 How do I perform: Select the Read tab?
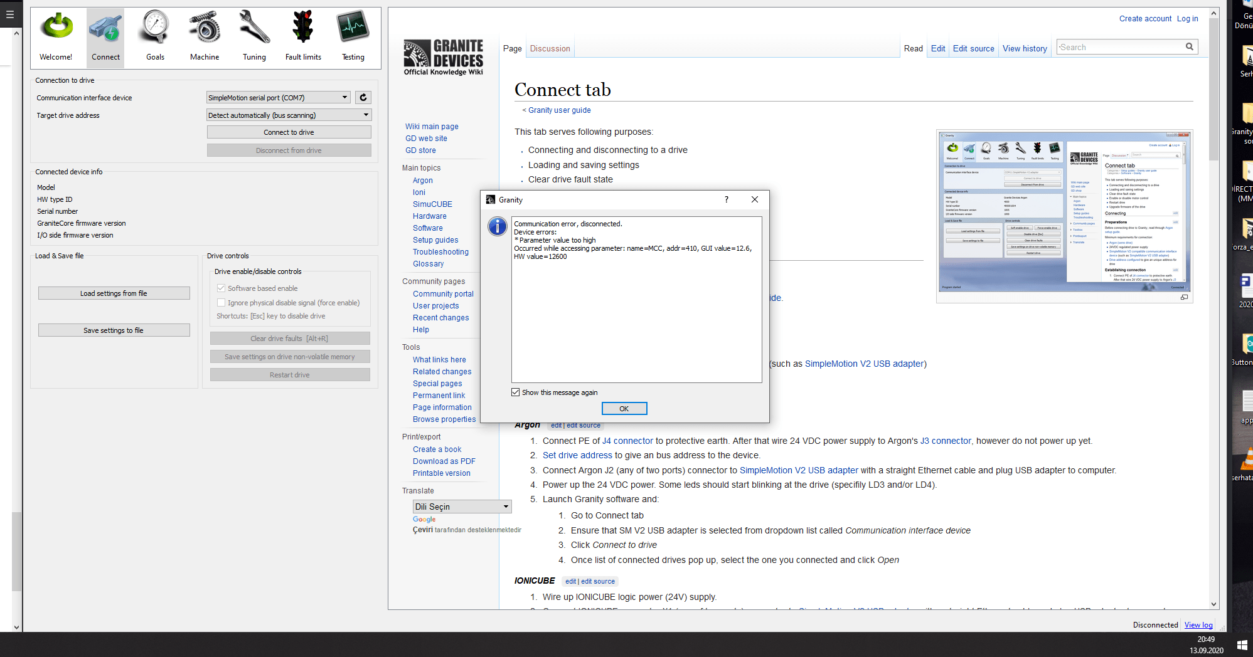click(x=914, y=48)
